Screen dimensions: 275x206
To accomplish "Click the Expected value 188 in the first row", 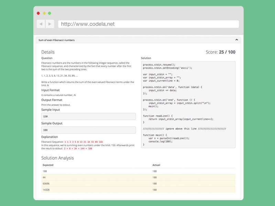I will tap(45, 171).
